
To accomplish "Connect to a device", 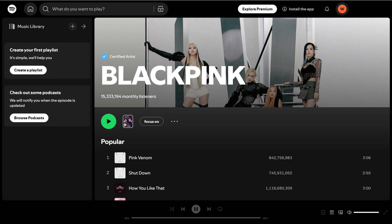I will (x=340, y=212).
